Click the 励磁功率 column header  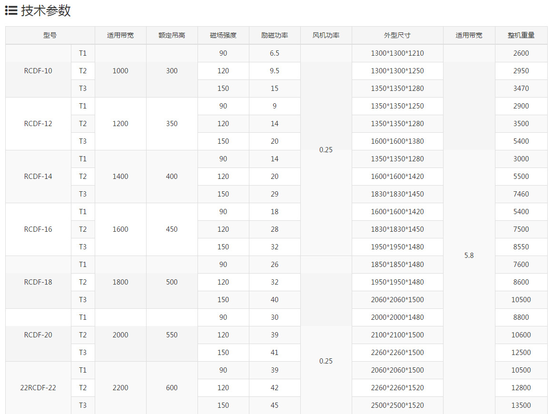click(275, 35)
